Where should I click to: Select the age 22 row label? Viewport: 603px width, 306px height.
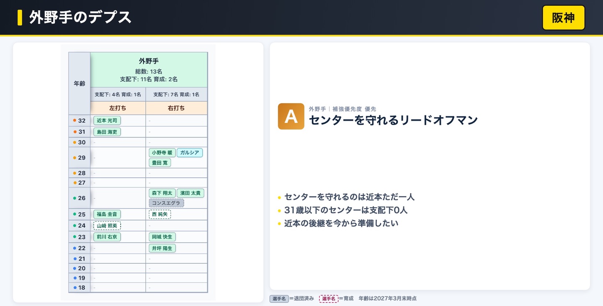(x=80, y=248)
